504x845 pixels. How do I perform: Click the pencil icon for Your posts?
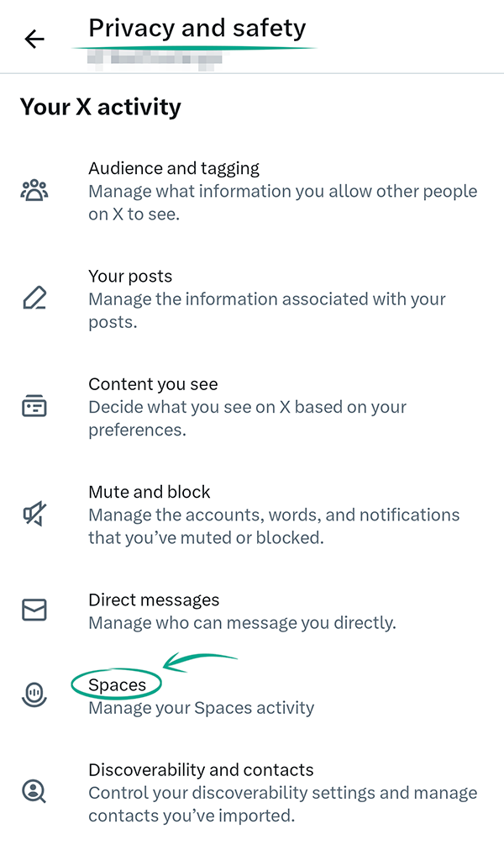coord(34,298)
